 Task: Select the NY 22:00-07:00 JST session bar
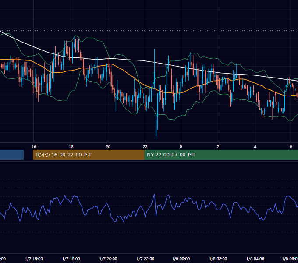221,155
